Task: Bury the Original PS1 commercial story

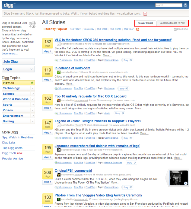Action: coord(128,187)
